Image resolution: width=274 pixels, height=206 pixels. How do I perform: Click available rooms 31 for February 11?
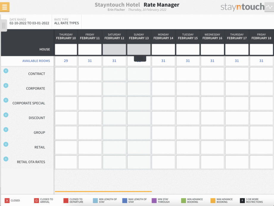(90, 61)
